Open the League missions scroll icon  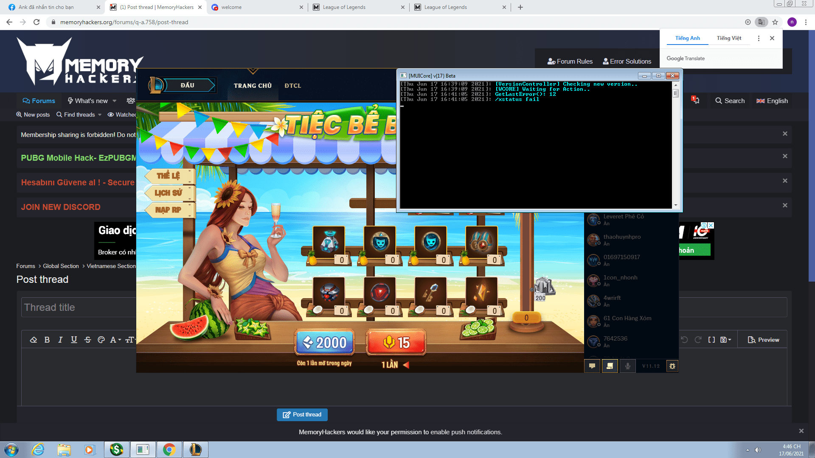610,366
